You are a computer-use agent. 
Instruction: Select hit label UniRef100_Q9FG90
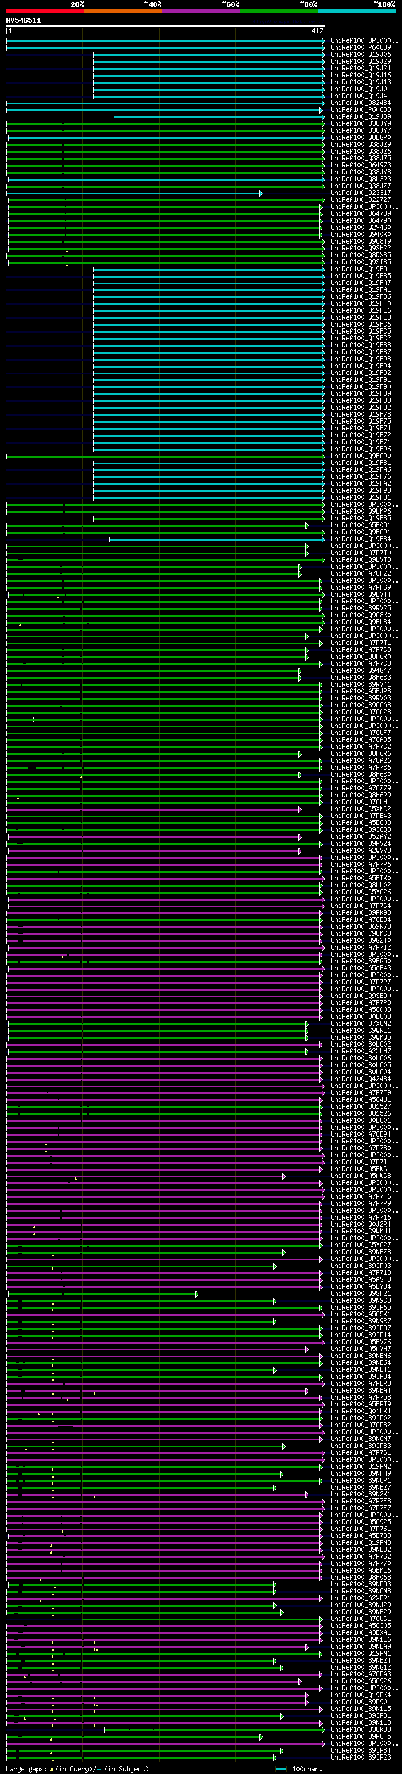click(361, 457)
